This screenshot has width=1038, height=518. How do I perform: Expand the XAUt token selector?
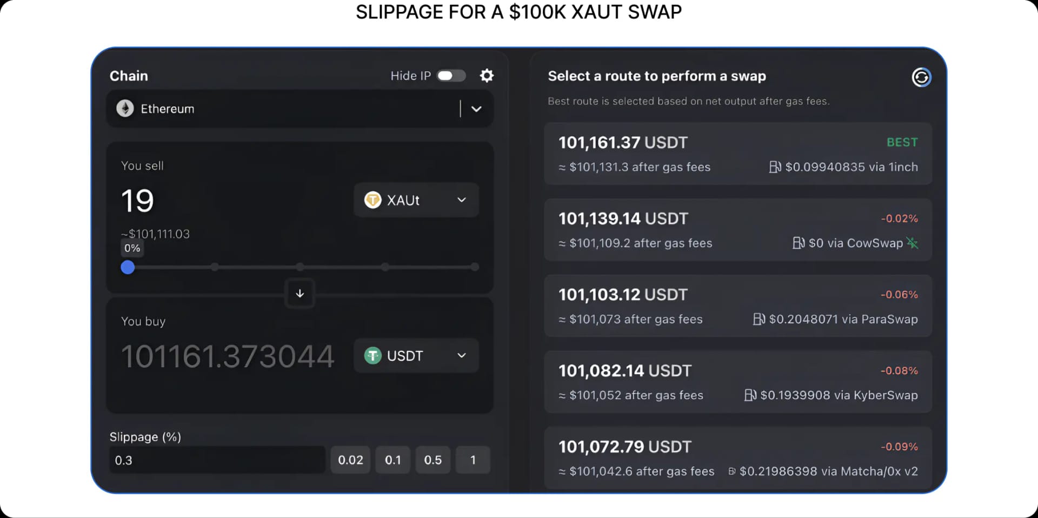[x=462, y=200]
